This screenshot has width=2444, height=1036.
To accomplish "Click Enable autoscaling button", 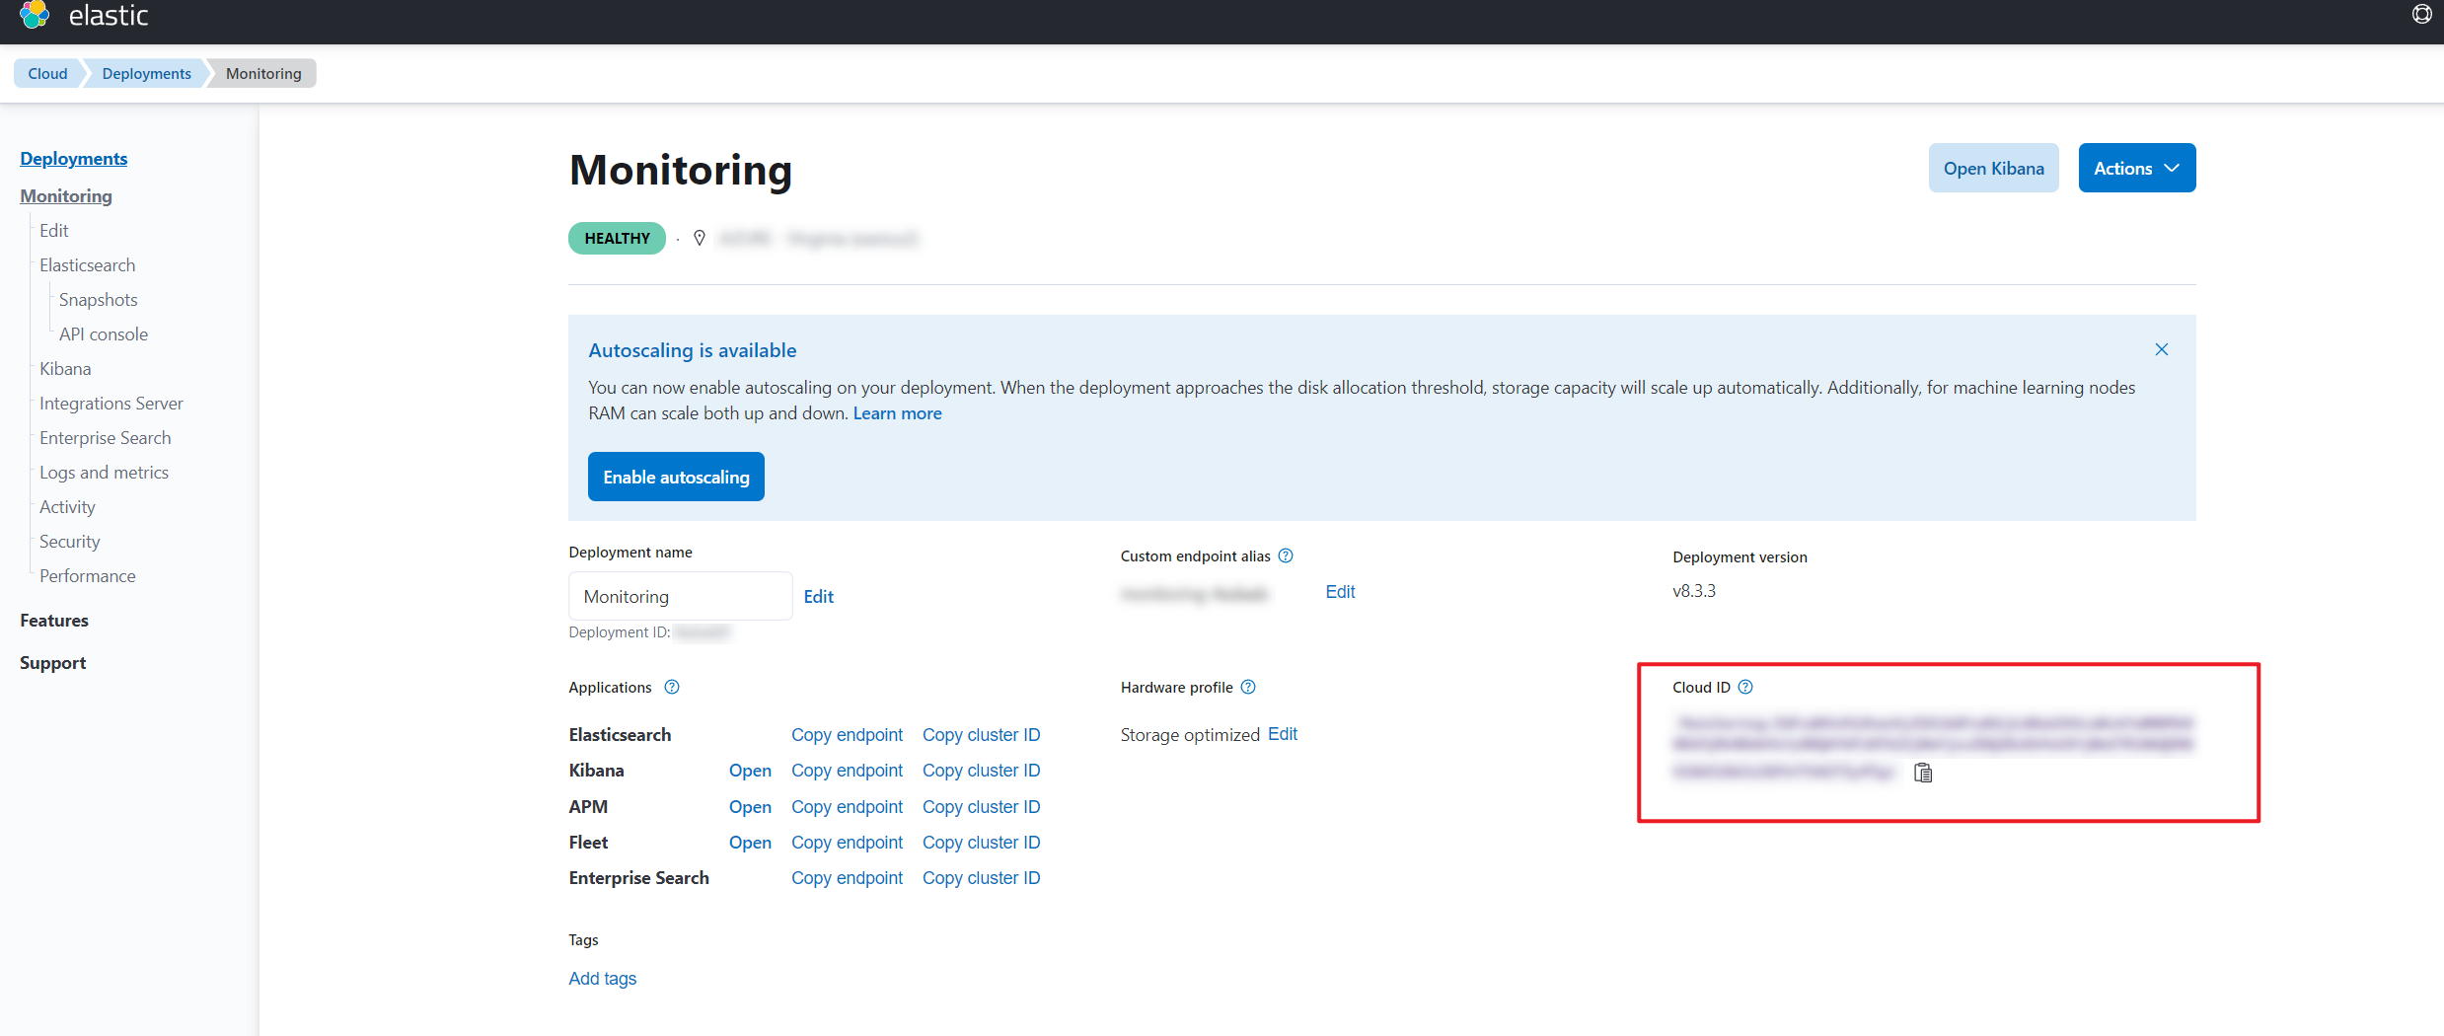I will pos(676,477).
